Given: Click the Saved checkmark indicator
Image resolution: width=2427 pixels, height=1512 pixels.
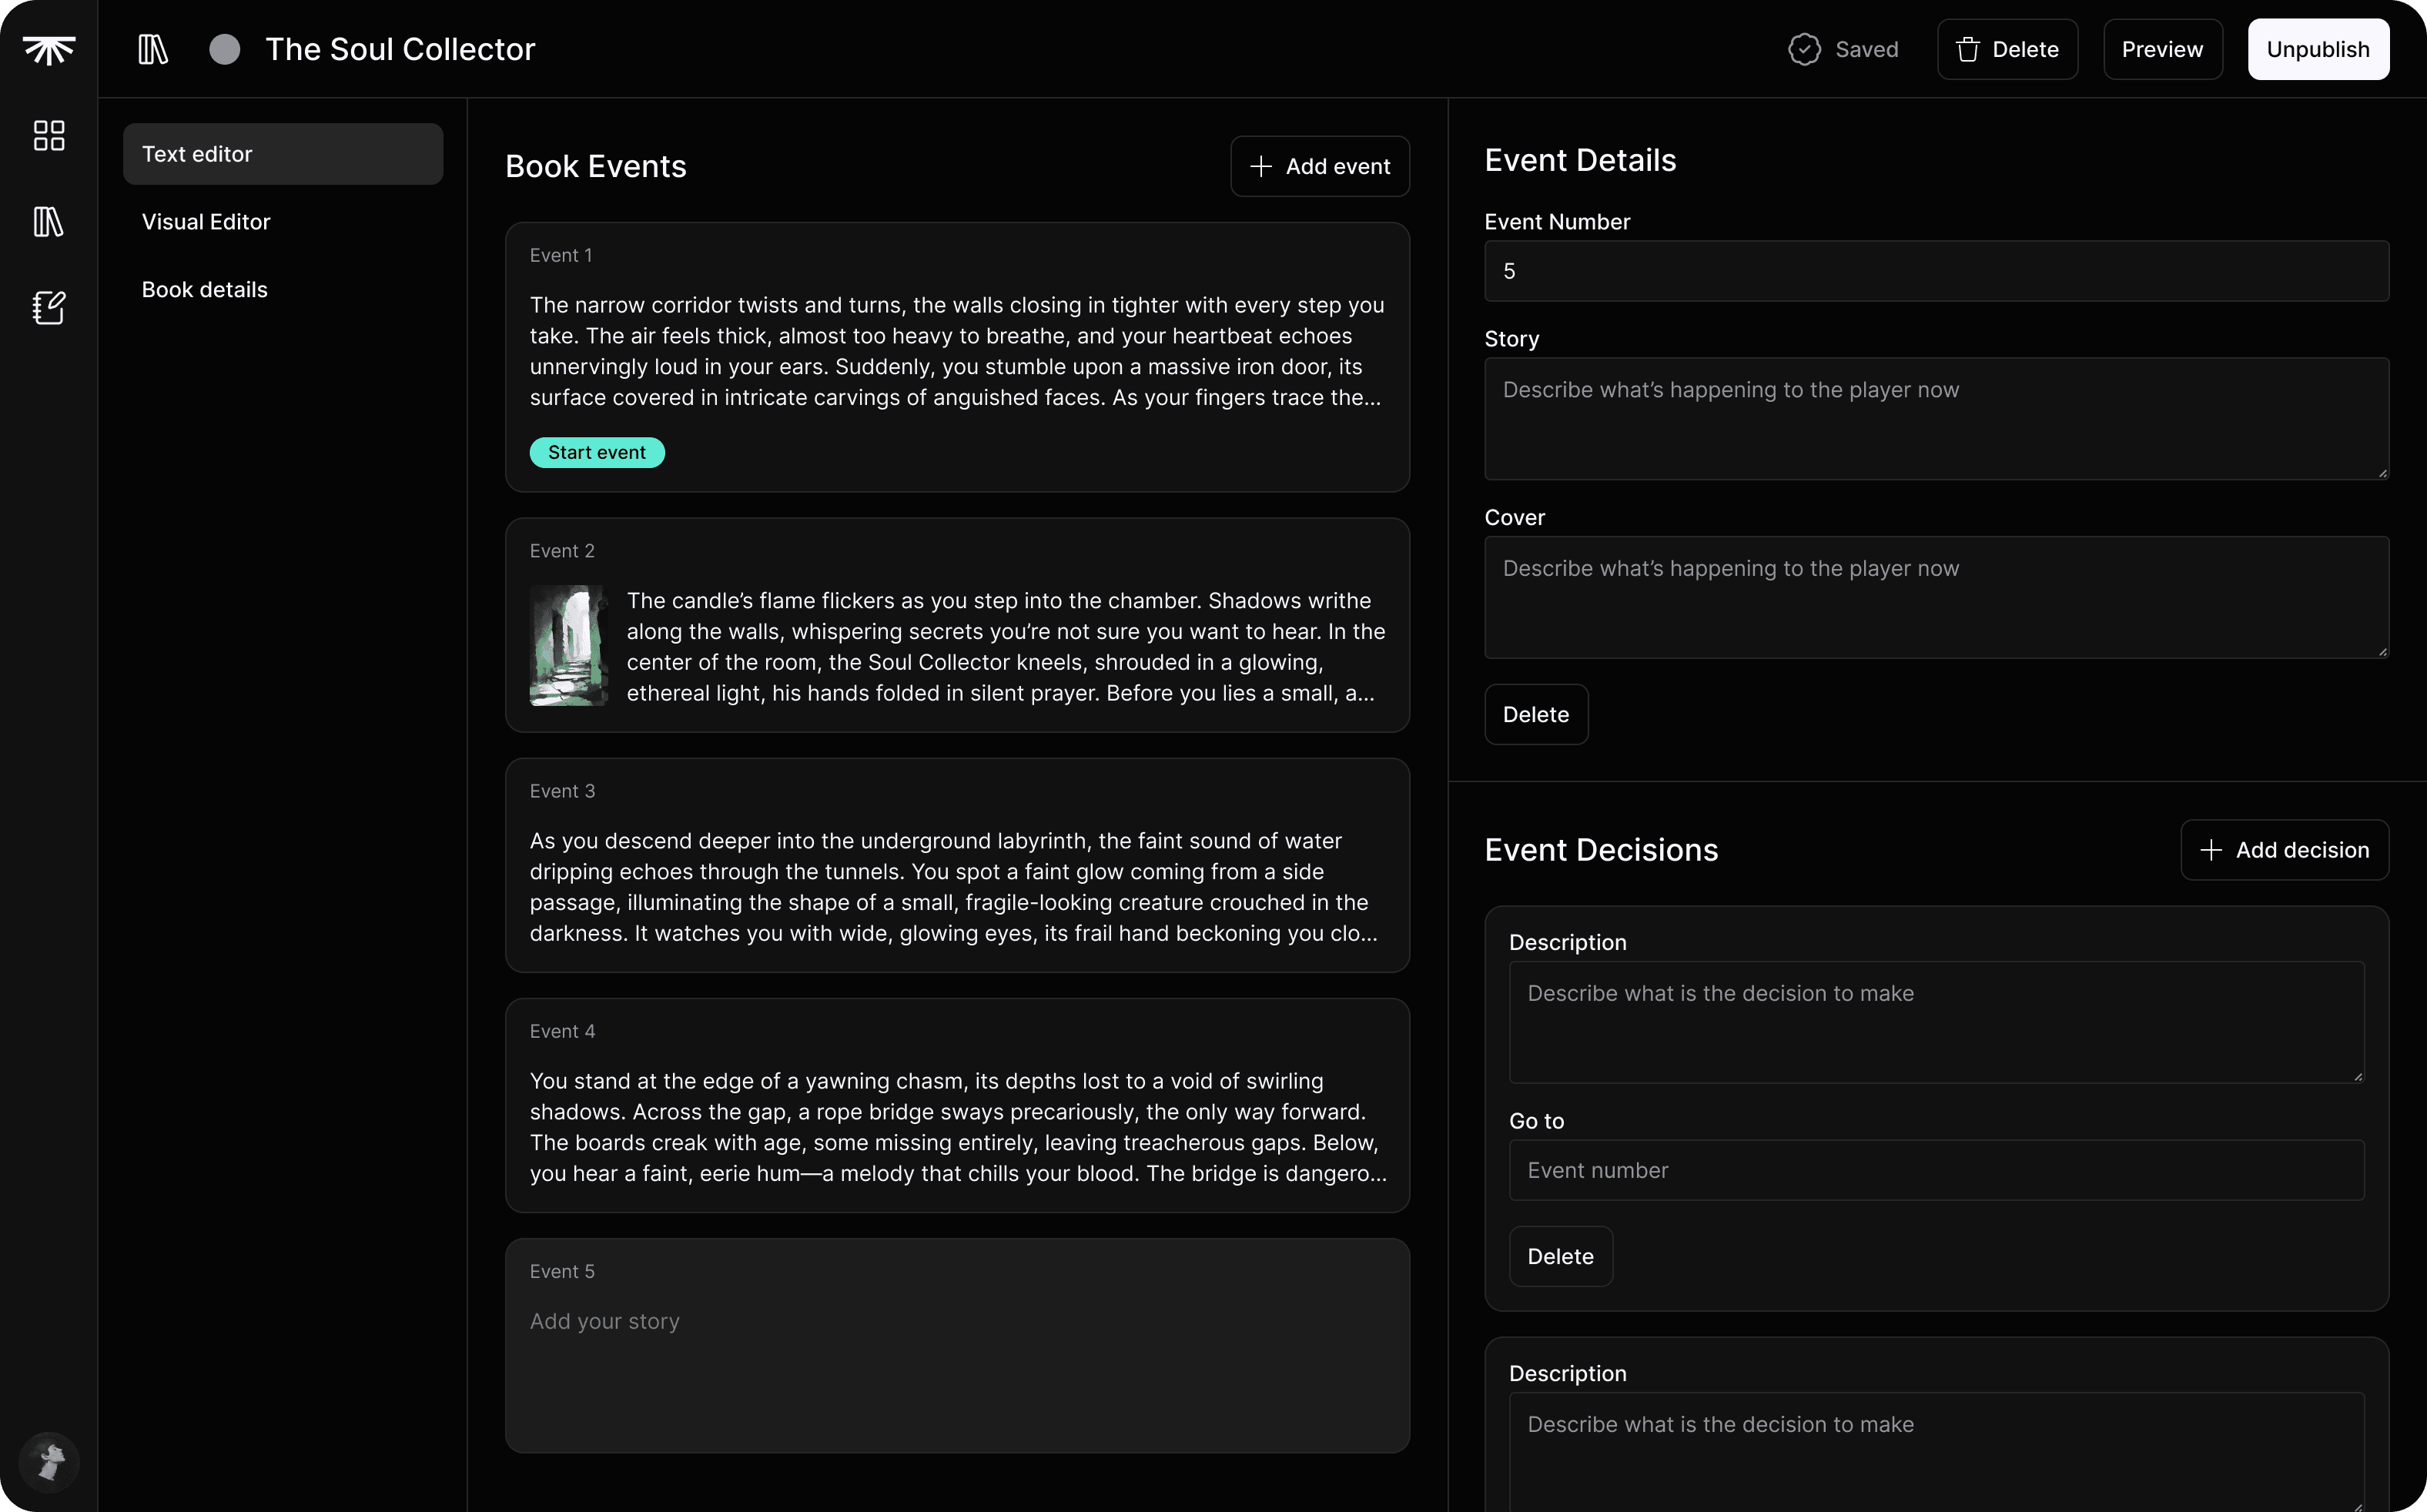Looking at the screenshot, I should click(x=1843, y=49).
